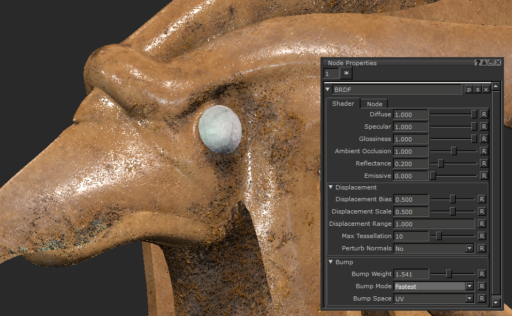Collapse the Displacement section
Screen dimensions: 512x316
click(x=331, y=187)
